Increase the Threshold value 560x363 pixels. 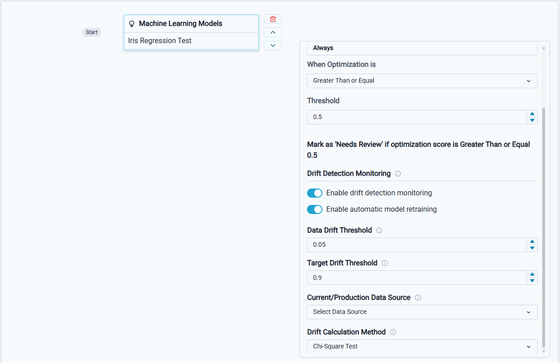point(532,114)
